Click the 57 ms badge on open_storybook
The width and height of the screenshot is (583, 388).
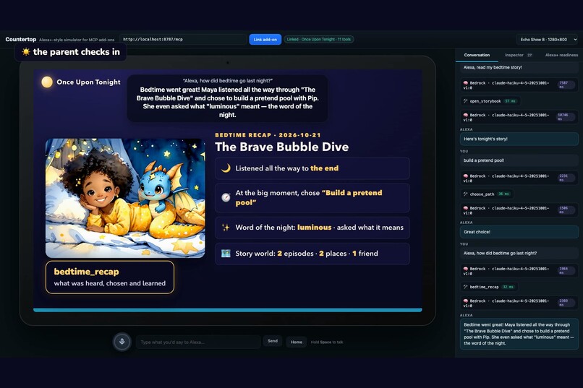coord(510,101)
